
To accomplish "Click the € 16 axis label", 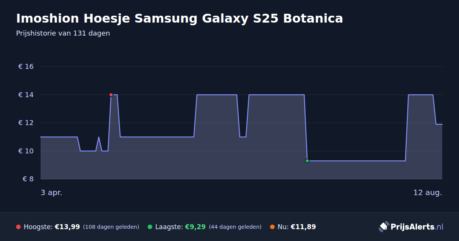I will tap(26, 67).
